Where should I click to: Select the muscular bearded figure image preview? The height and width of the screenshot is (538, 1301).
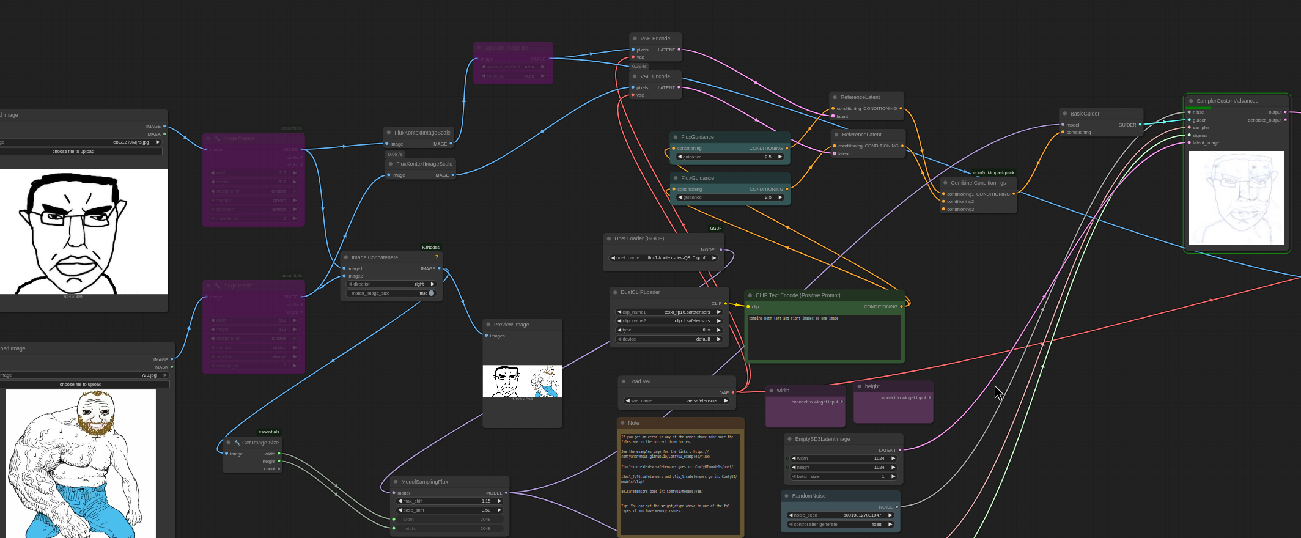coord(81,463)
